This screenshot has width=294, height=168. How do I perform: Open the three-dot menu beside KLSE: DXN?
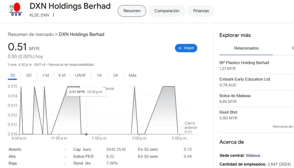tap(53, 15)
